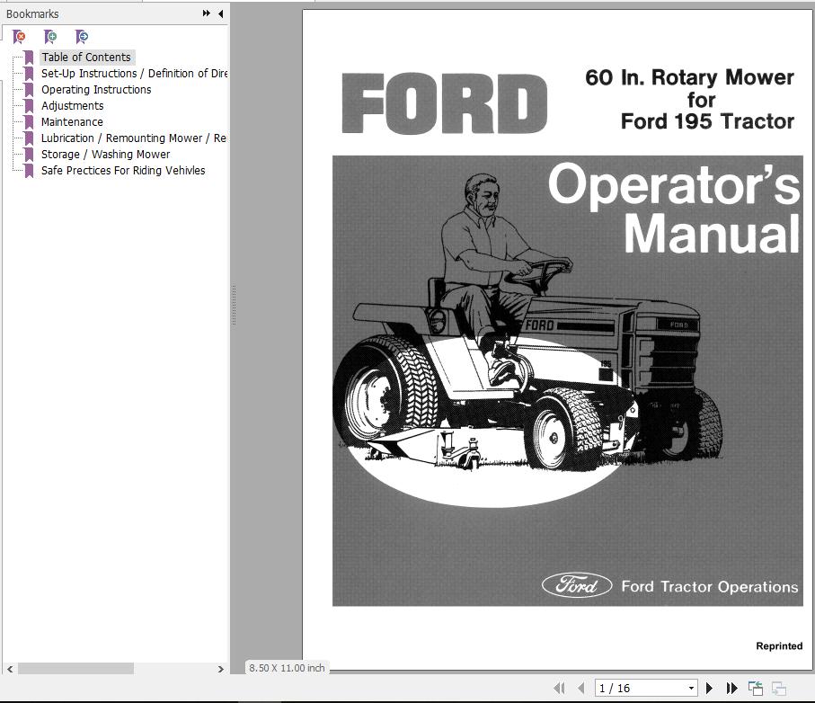Click the bookmarks horizontal scrollbar thumb
Image resolution: width=815 pixels, height=703 pixels.
coord(75,669)
